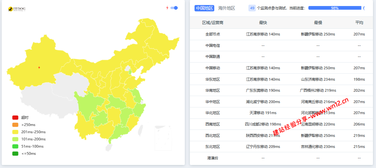376x168 pixels.
Task: Click the 超时 legend label
Action: click(x=25, y=118)
